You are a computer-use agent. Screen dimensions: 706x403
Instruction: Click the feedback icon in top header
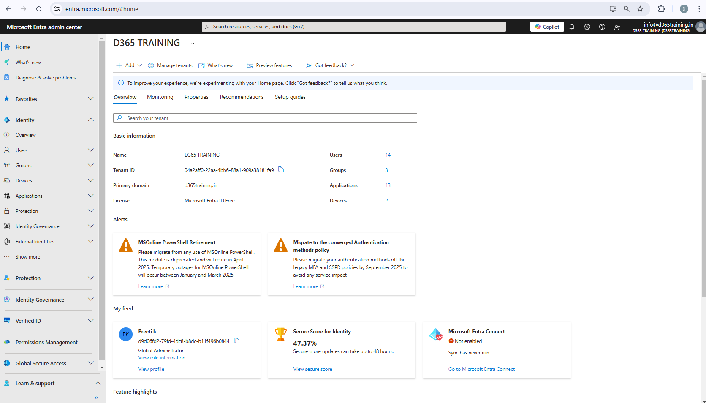pos(617,27)
